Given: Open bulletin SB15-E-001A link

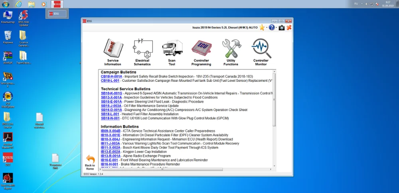Looking at the screenshot, I should [111, 101].
